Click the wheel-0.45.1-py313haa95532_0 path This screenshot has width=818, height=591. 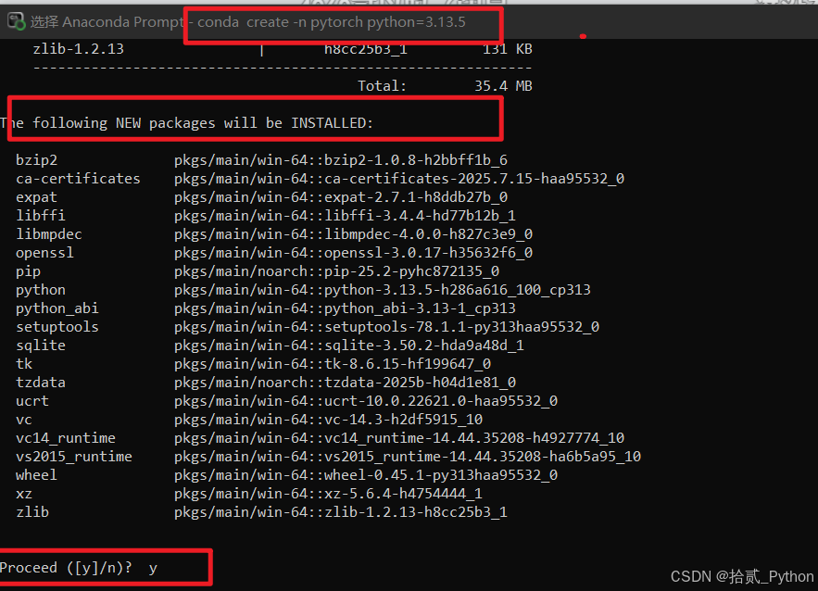tap(366, 474)
